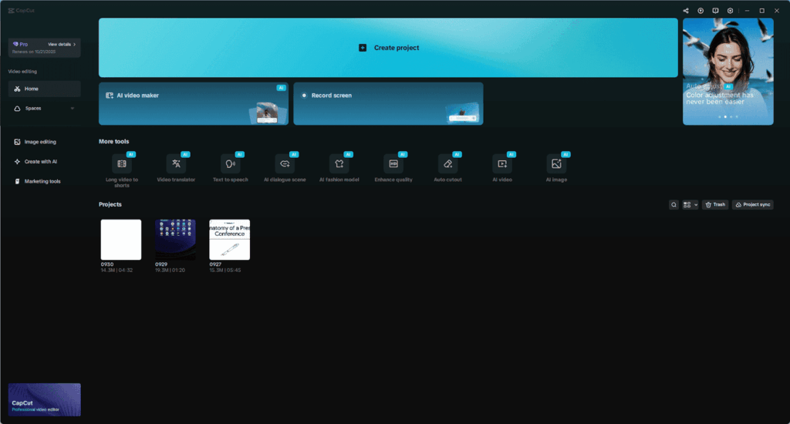Click the Project sync button
Viewport: 790px width, 424px height.
pos(753,204)
